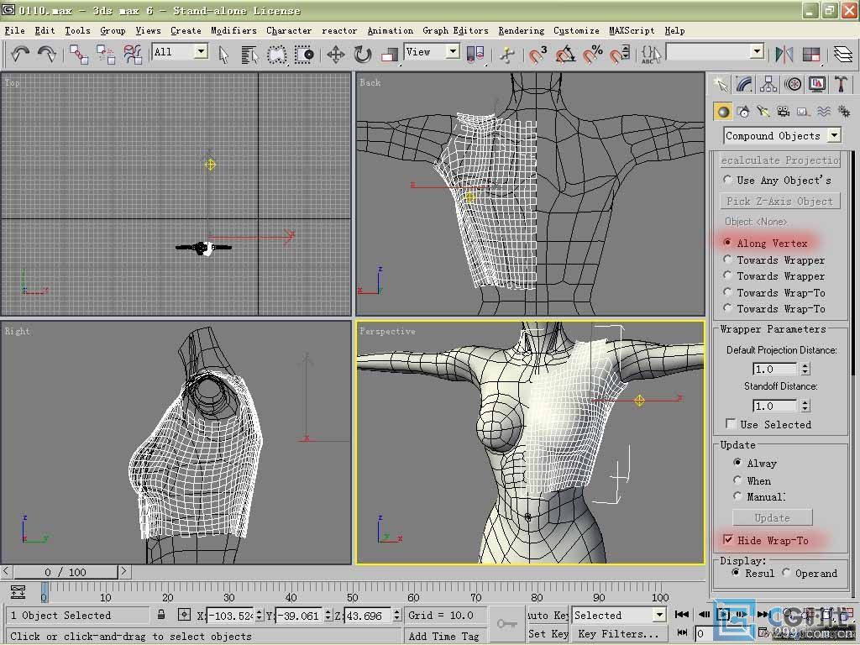This screenshot has height=645, width=860.
Task: Open the named selection sets dropdown
Action: click(757, 52)
